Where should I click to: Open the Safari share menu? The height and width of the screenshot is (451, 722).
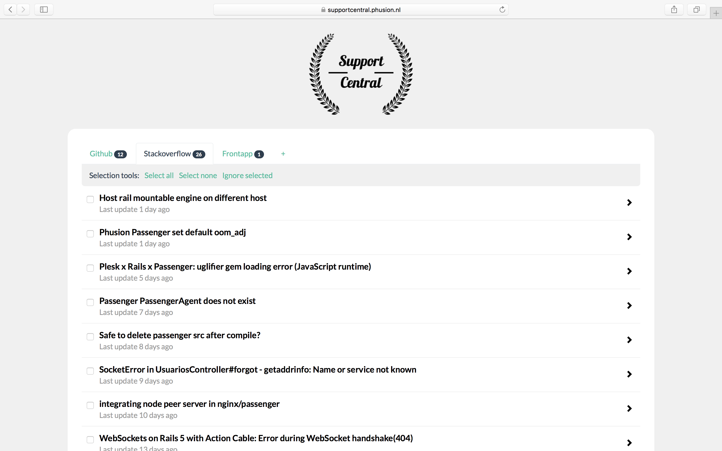point(674,10)
